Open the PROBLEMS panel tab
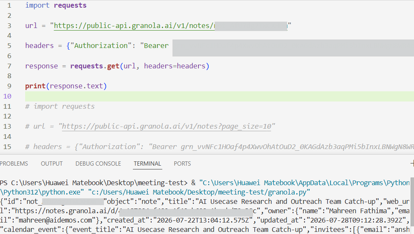414x234 pixels. point(14,164)
